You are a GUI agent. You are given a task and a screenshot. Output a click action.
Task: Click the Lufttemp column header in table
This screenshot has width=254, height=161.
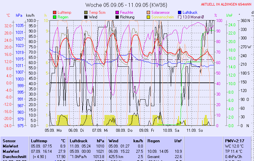tap(39, 141)
